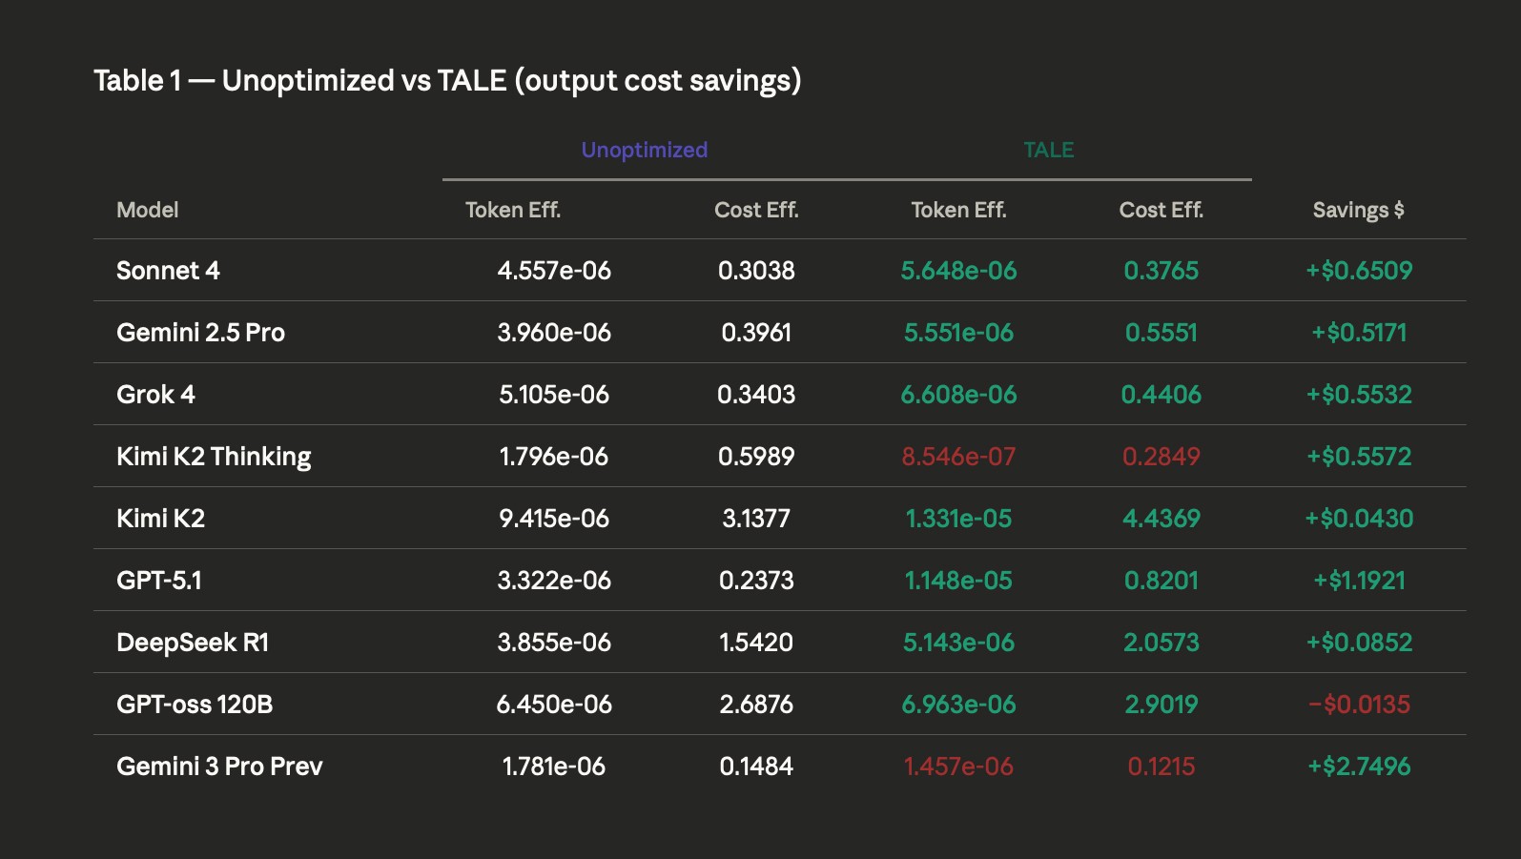Select the 'TALE' group header
The width and height of the screenshot is (1521, 859).
point(1049,150)
